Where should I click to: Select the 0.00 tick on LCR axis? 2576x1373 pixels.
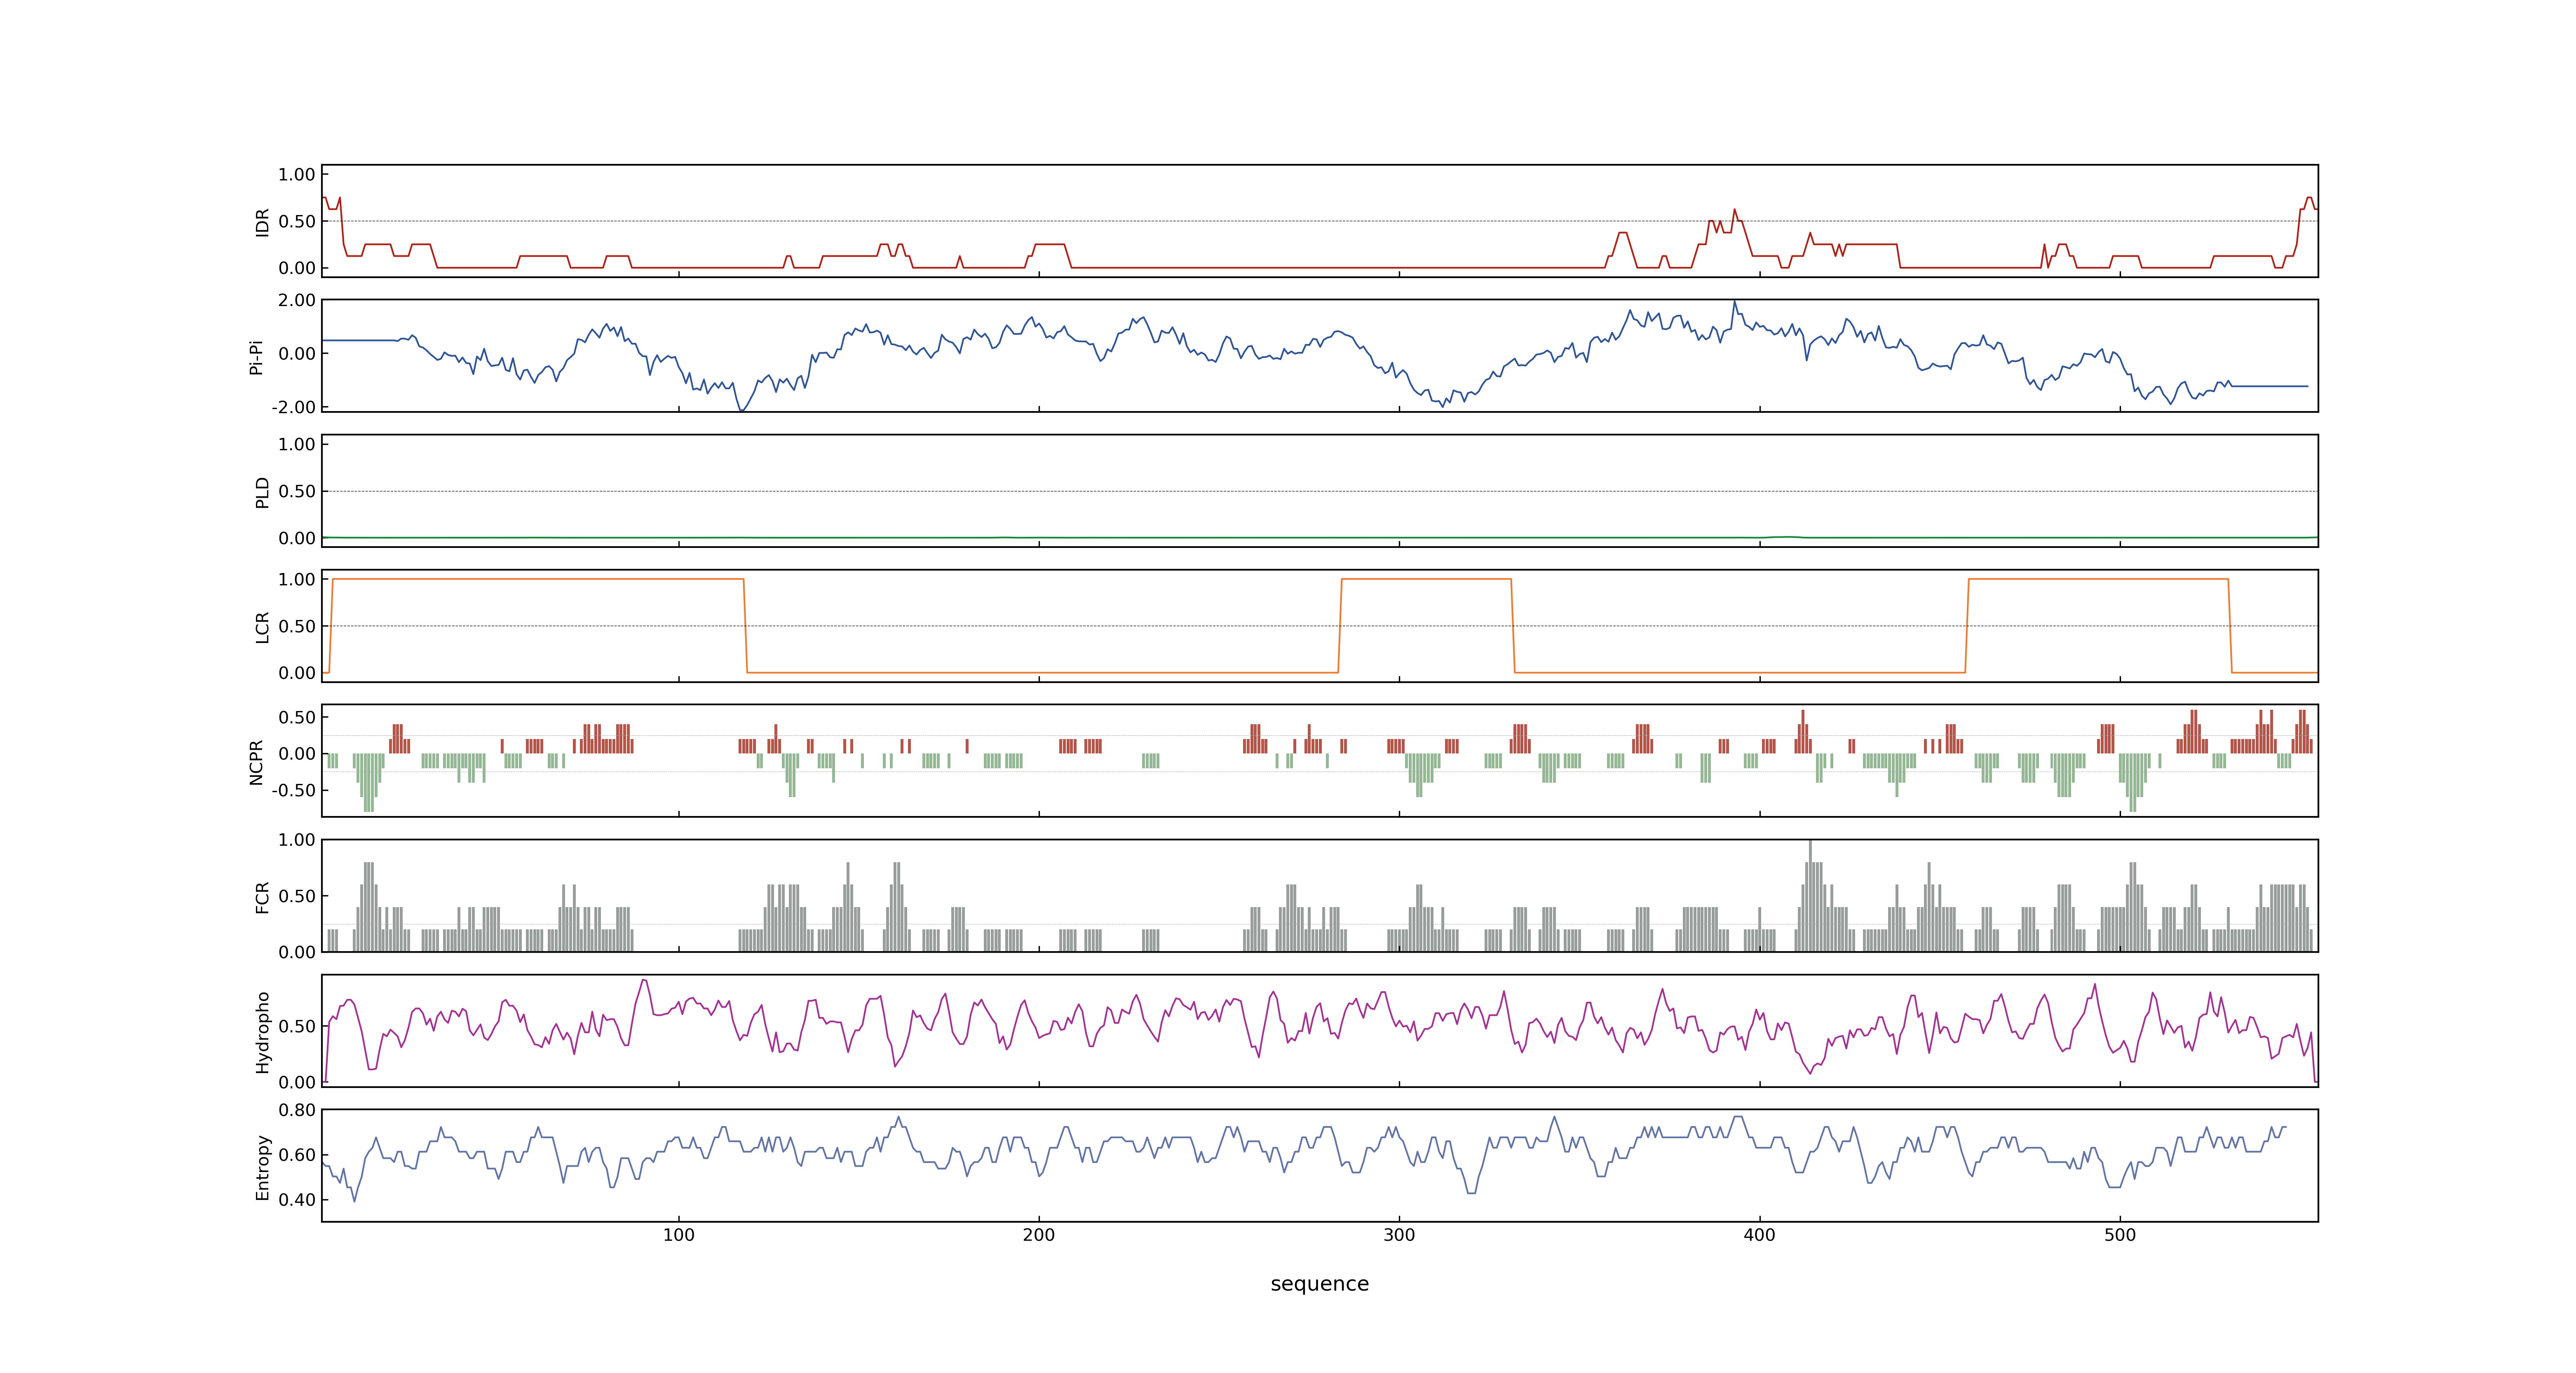pyautogui.click(x=297, y=674)
